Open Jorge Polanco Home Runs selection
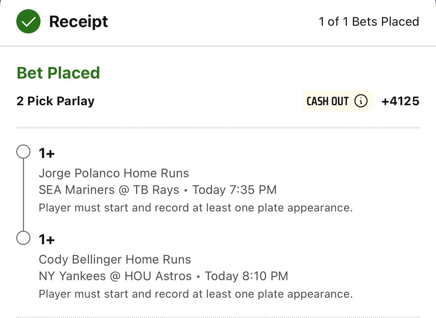Image resolution: width=436 pixels, height=318 pixels. pyautogui.click(x=114, y=173)
